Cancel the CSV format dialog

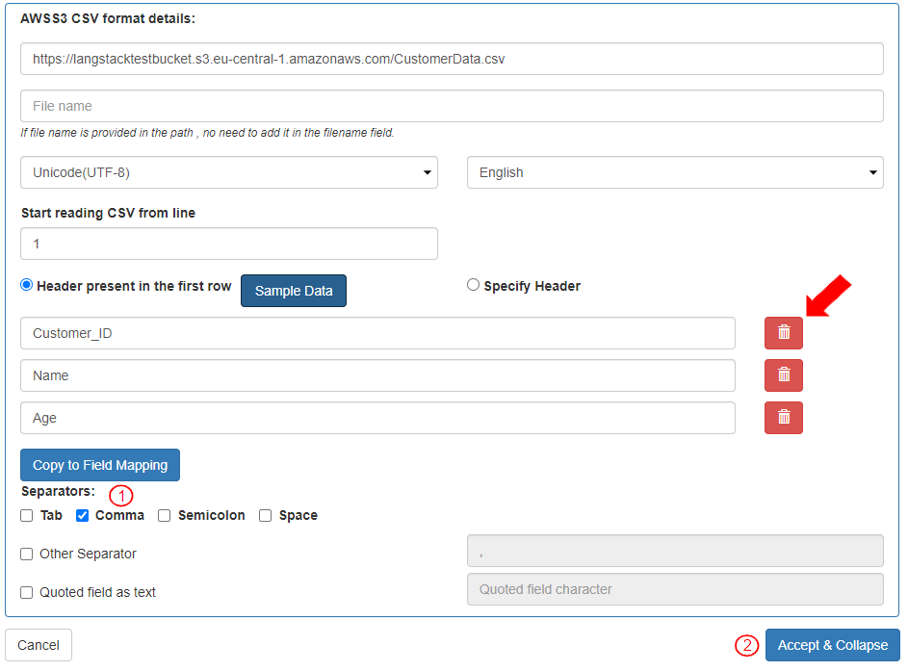tap(39, 645)
